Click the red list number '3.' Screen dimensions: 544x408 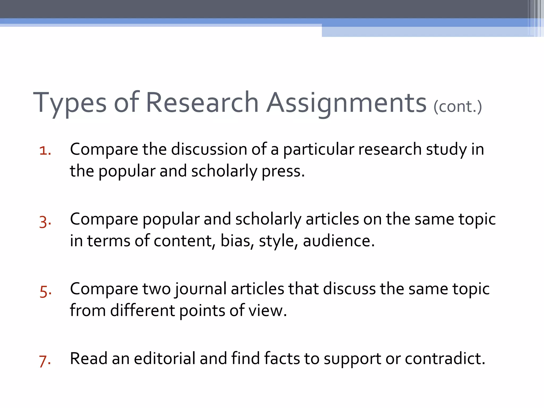[45, 222]
